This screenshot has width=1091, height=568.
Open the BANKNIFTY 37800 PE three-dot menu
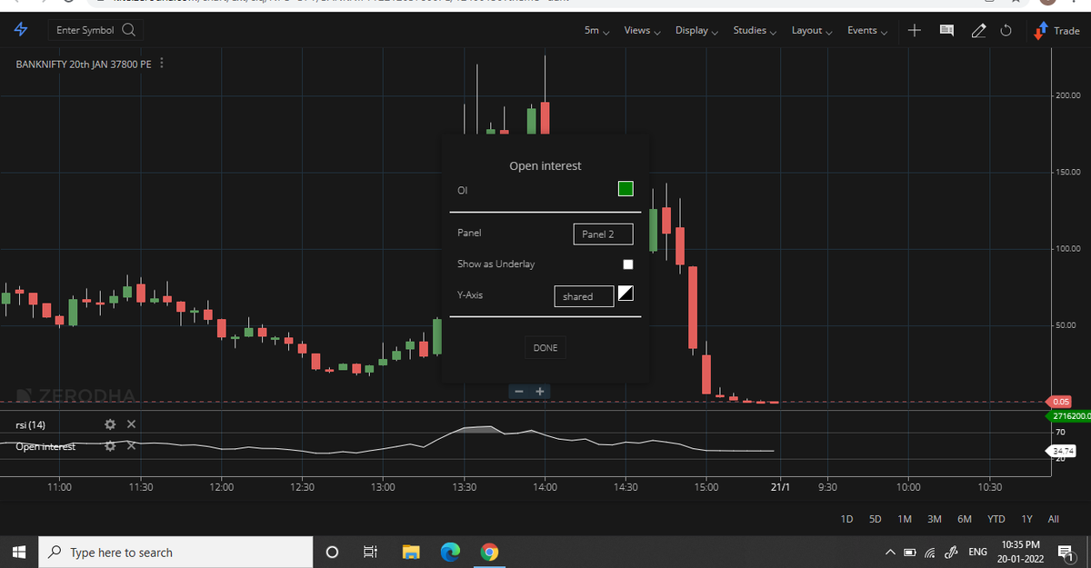click(x=162, y=64)
